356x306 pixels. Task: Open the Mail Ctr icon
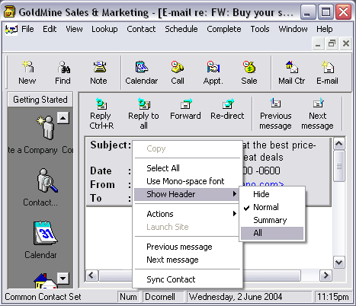(x=292, y=72)
